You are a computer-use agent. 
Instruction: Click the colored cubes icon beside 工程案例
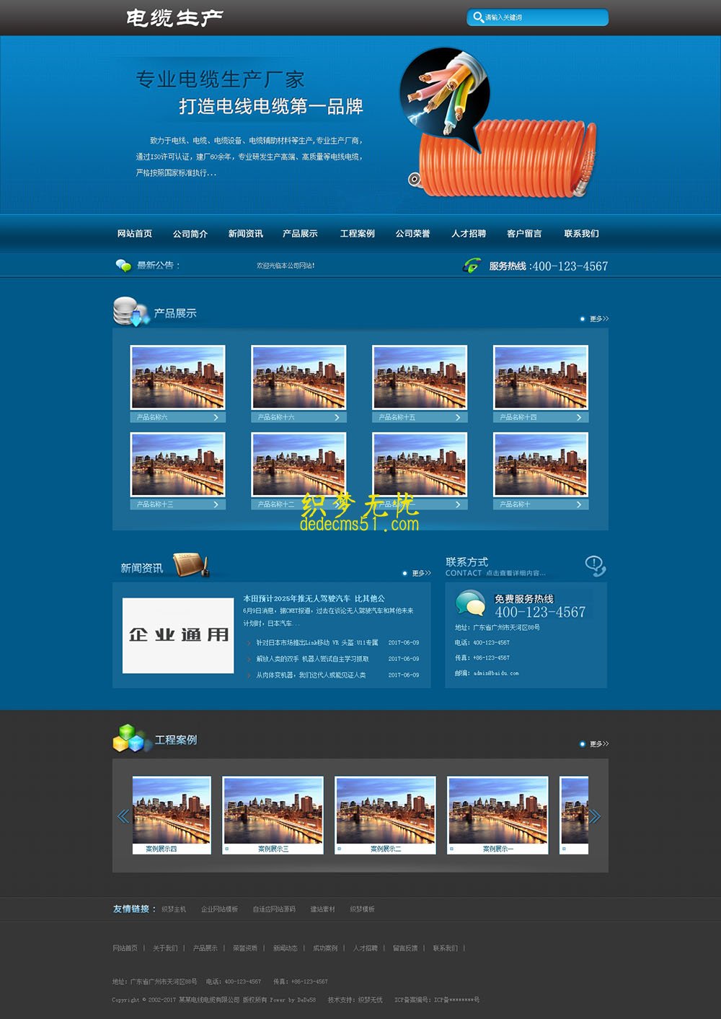(130, 738)
